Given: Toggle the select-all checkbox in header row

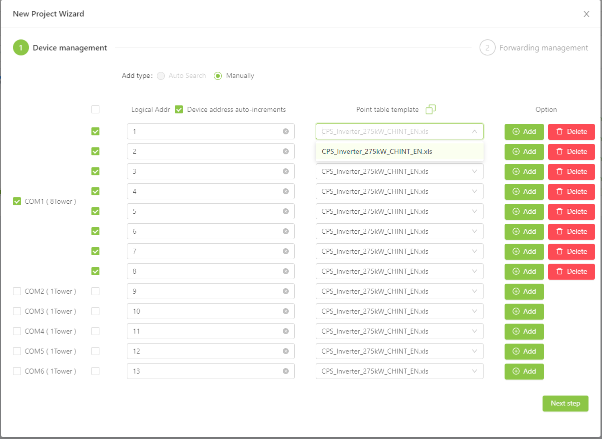Looking at the screenshot, I should pos(95,109).
